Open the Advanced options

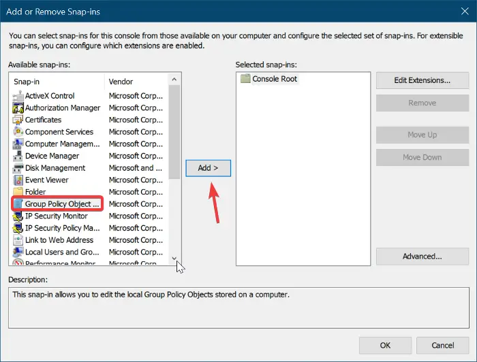(422, 257)
